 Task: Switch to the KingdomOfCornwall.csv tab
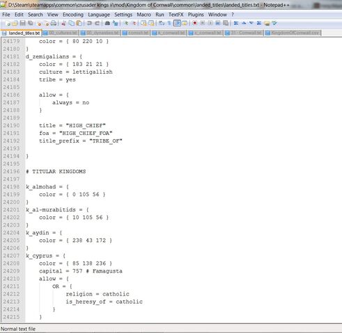click(293, 33)
